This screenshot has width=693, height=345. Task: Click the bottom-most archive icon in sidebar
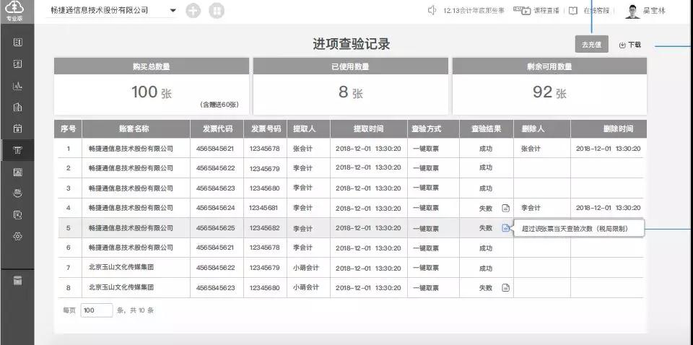pos(18,280)
